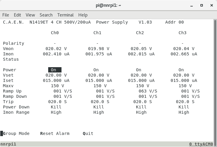
Task: Click the Ch0 column header
Action: pyautogui.click(x=55, y=33)
